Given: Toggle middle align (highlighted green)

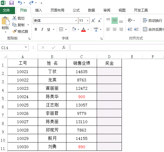Looking at the screenshot, I should (x=115, y=20).
